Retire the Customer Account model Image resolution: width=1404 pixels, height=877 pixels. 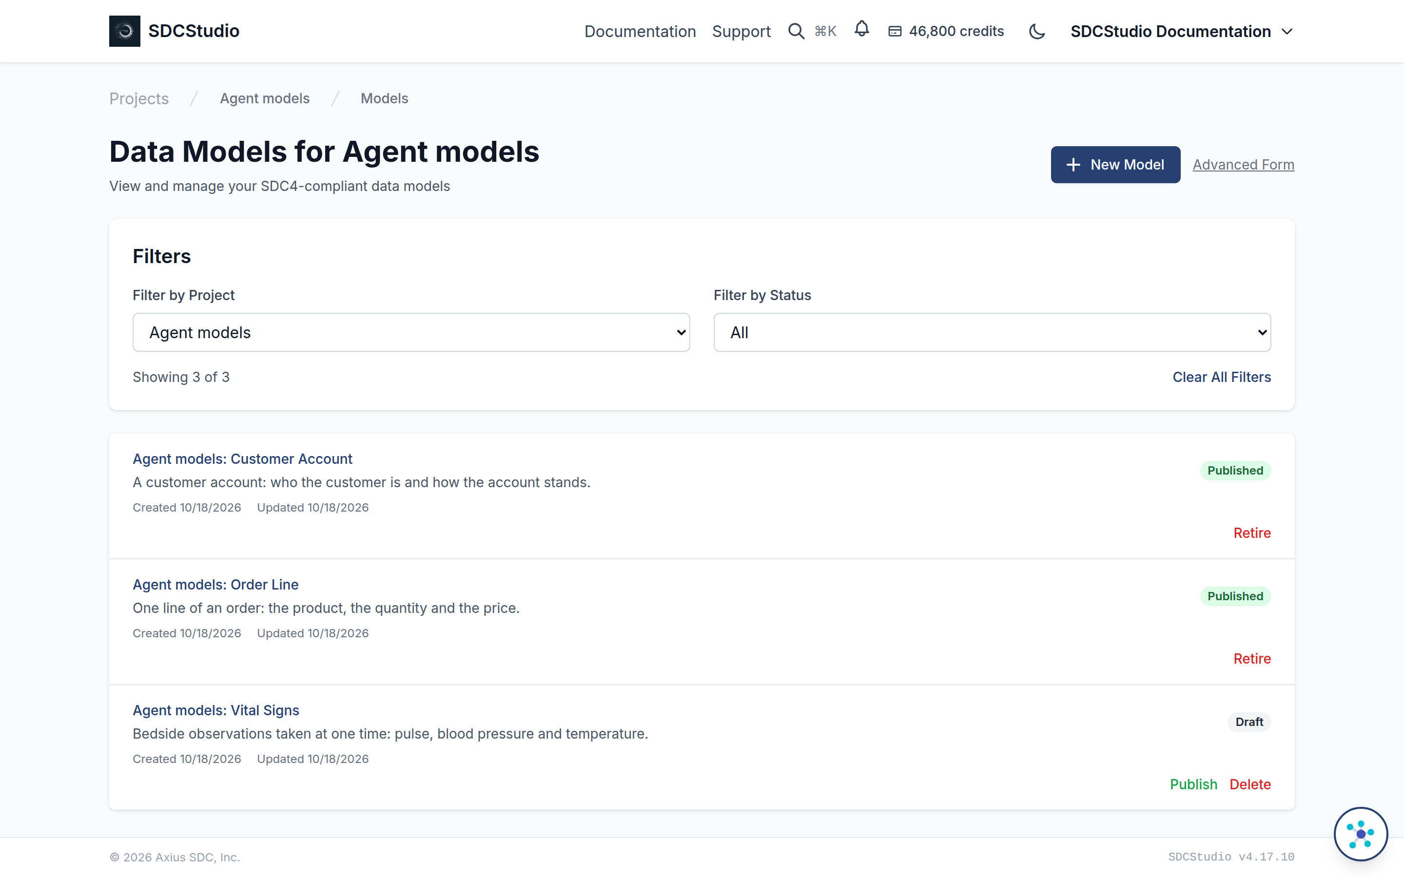1252,533
